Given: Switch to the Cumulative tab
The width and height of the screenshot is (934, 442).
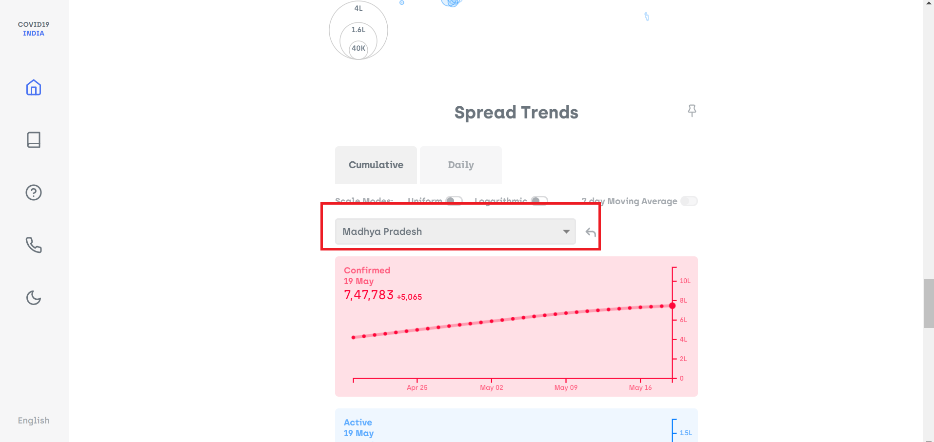Looking at the screenshot, I should click(x=376, y=165).
